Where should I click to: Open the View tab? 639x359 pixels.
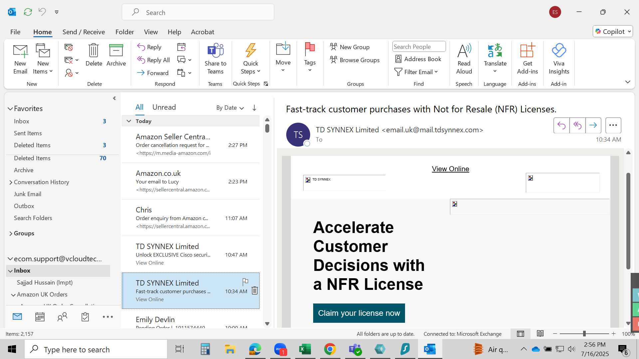tap(151, 32)
